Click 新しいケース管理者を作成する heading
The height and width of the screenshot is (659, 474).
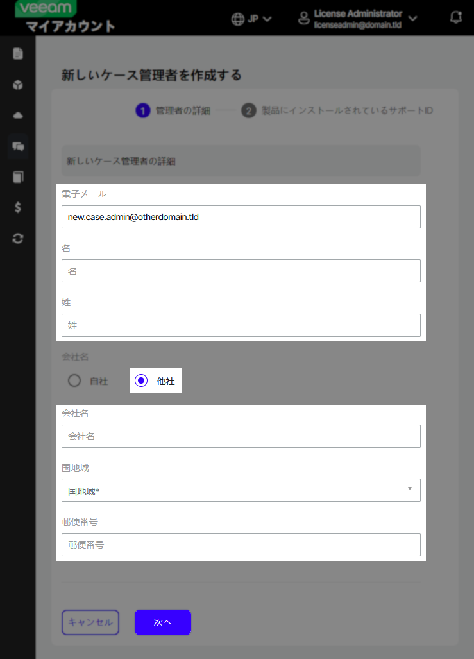151,75
